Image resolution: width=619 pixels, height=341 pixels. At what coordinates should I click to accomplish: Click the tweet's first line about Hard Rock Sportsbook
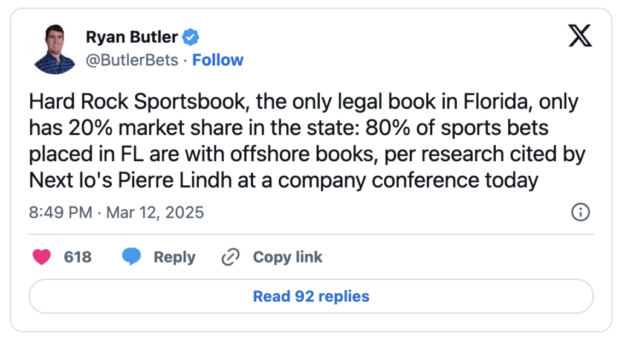point(303,102)
